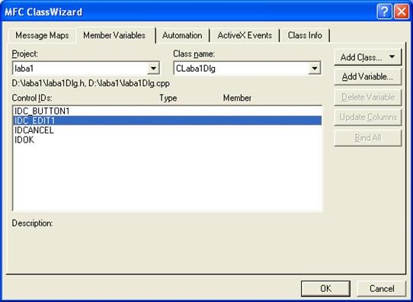Click the Add Variable button

point(368,77)
